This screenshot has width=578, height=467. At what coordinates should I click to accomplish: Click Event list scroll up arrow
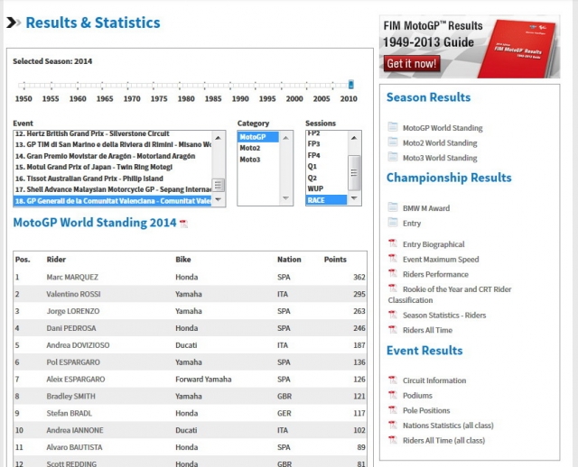click(219, 138)
